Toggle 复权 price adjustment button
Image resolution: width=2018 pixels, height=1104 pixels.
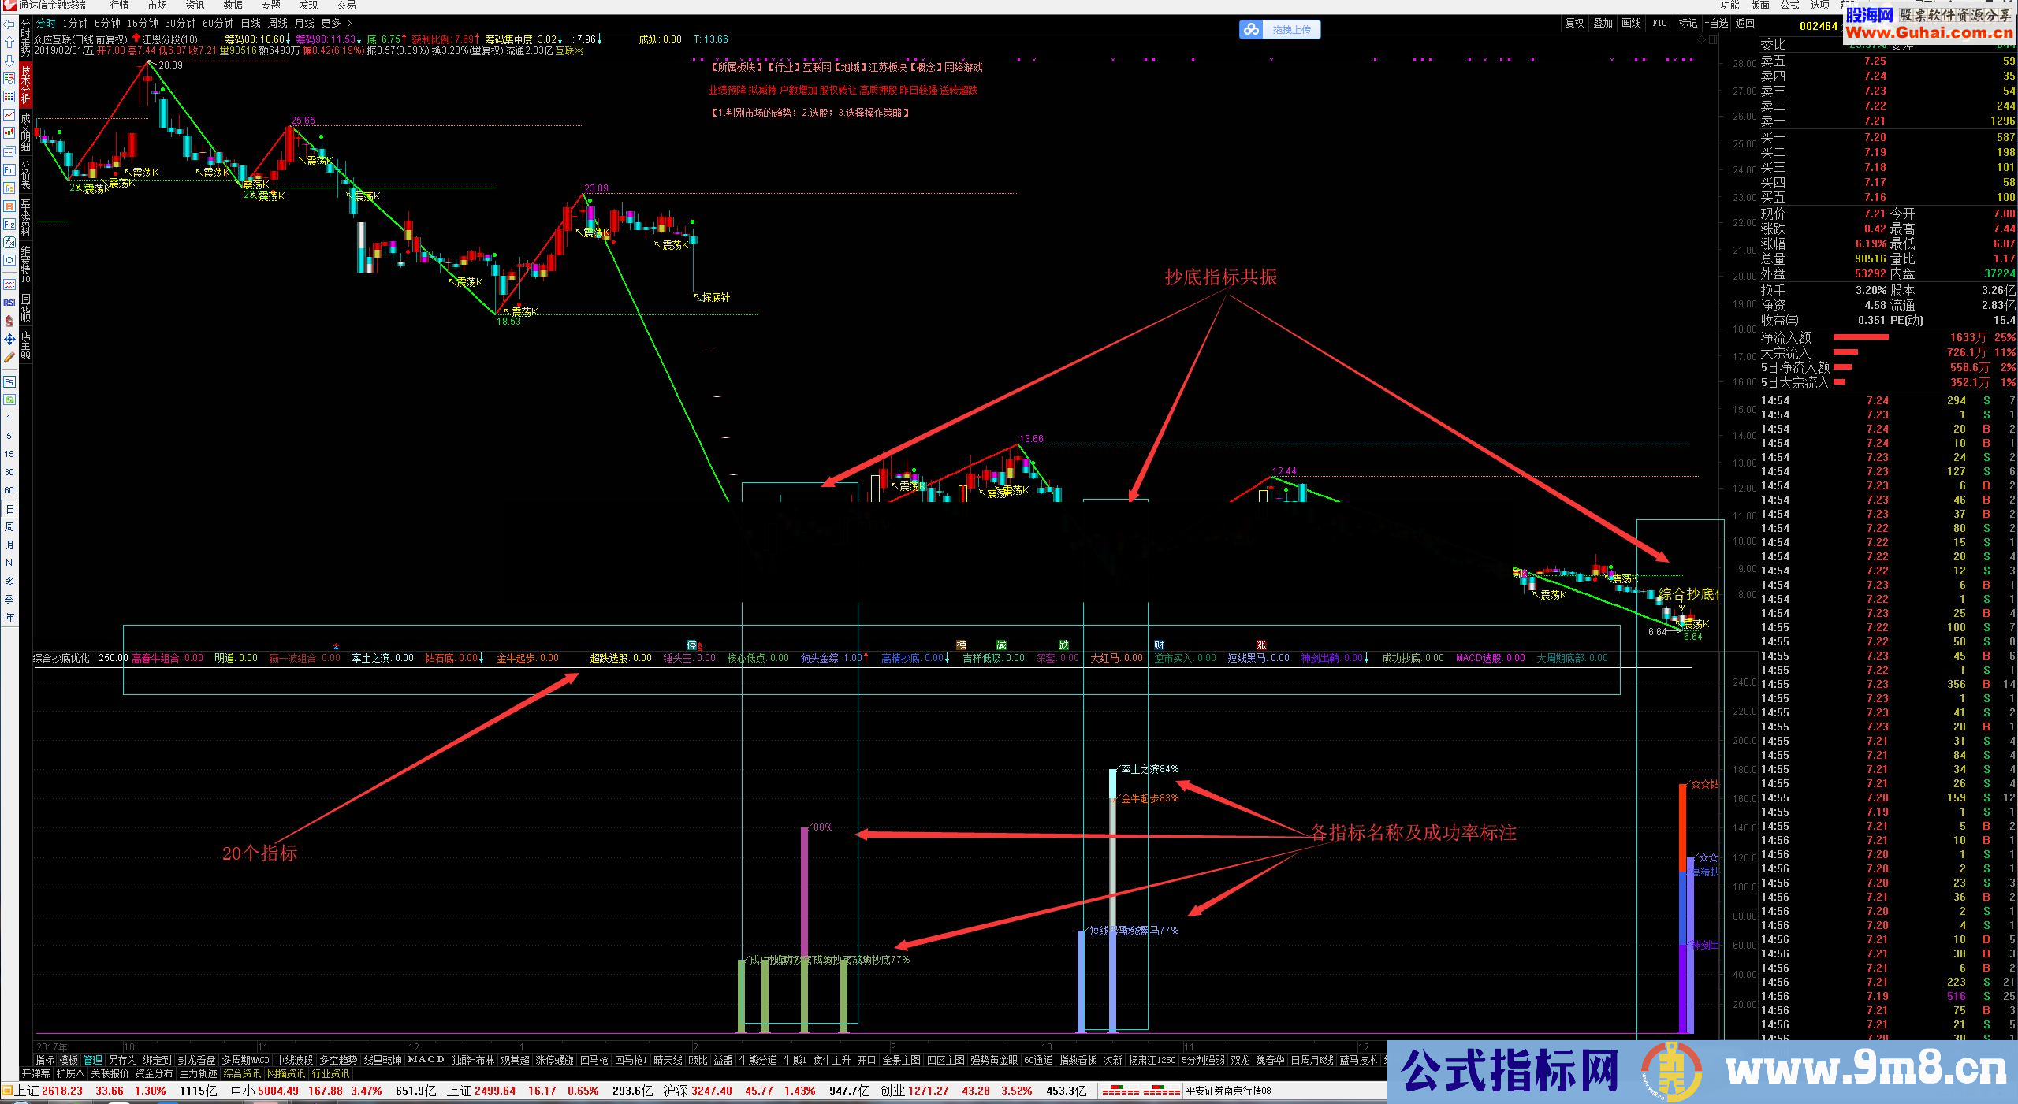coord(1574,24)
